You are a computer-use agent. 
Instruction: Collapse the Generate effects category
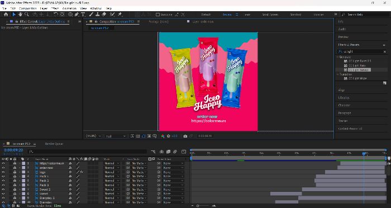(338, 57)
